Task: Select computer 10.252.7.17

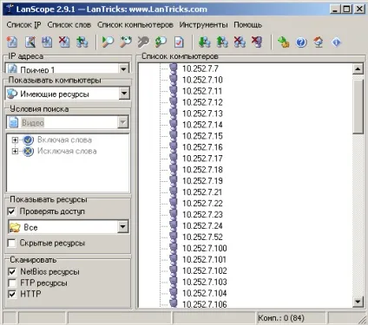Action: [202, 159]
